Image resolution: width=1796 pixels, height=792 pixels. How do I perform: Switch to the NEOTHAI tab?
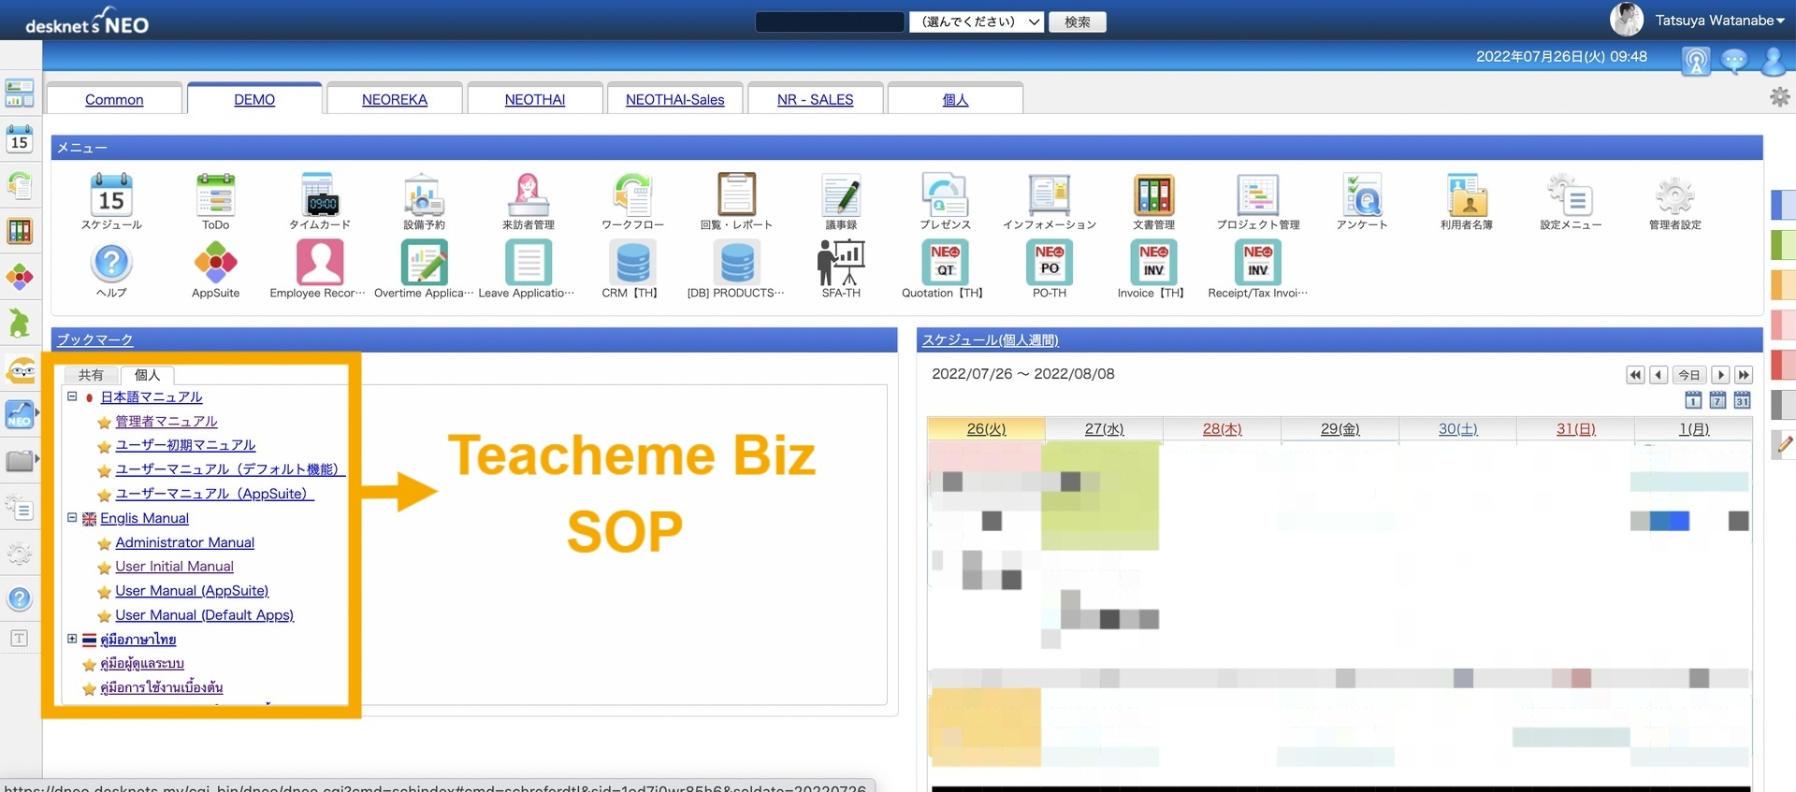(x=535, y=99)
